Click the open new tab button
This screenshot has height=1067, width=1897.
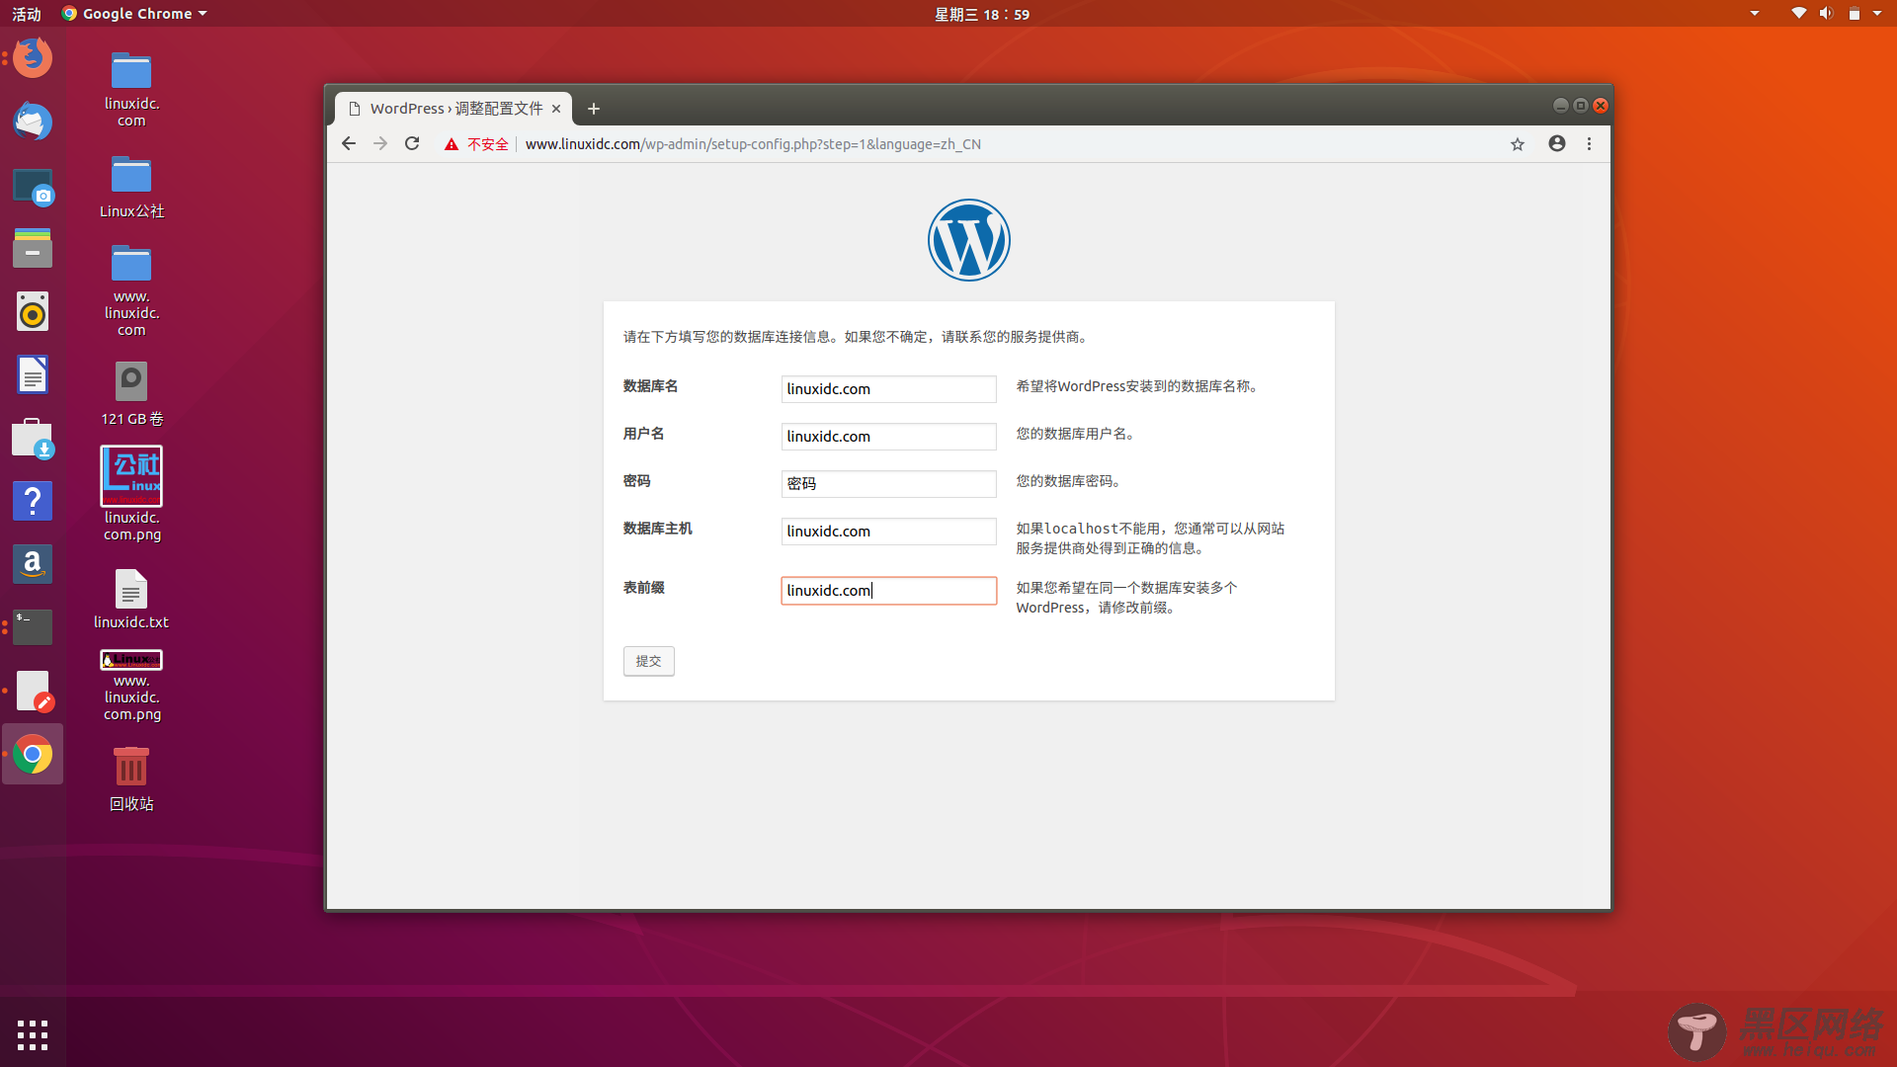coord(593,108)
